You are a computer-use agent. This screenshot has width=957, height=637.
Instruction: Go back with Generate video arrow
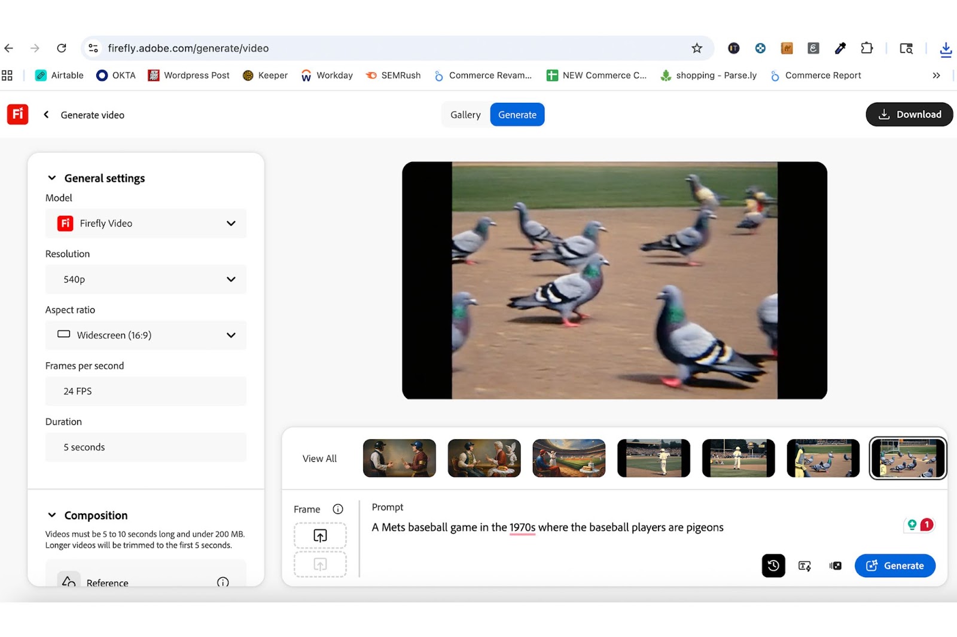[x=47, y=115]
